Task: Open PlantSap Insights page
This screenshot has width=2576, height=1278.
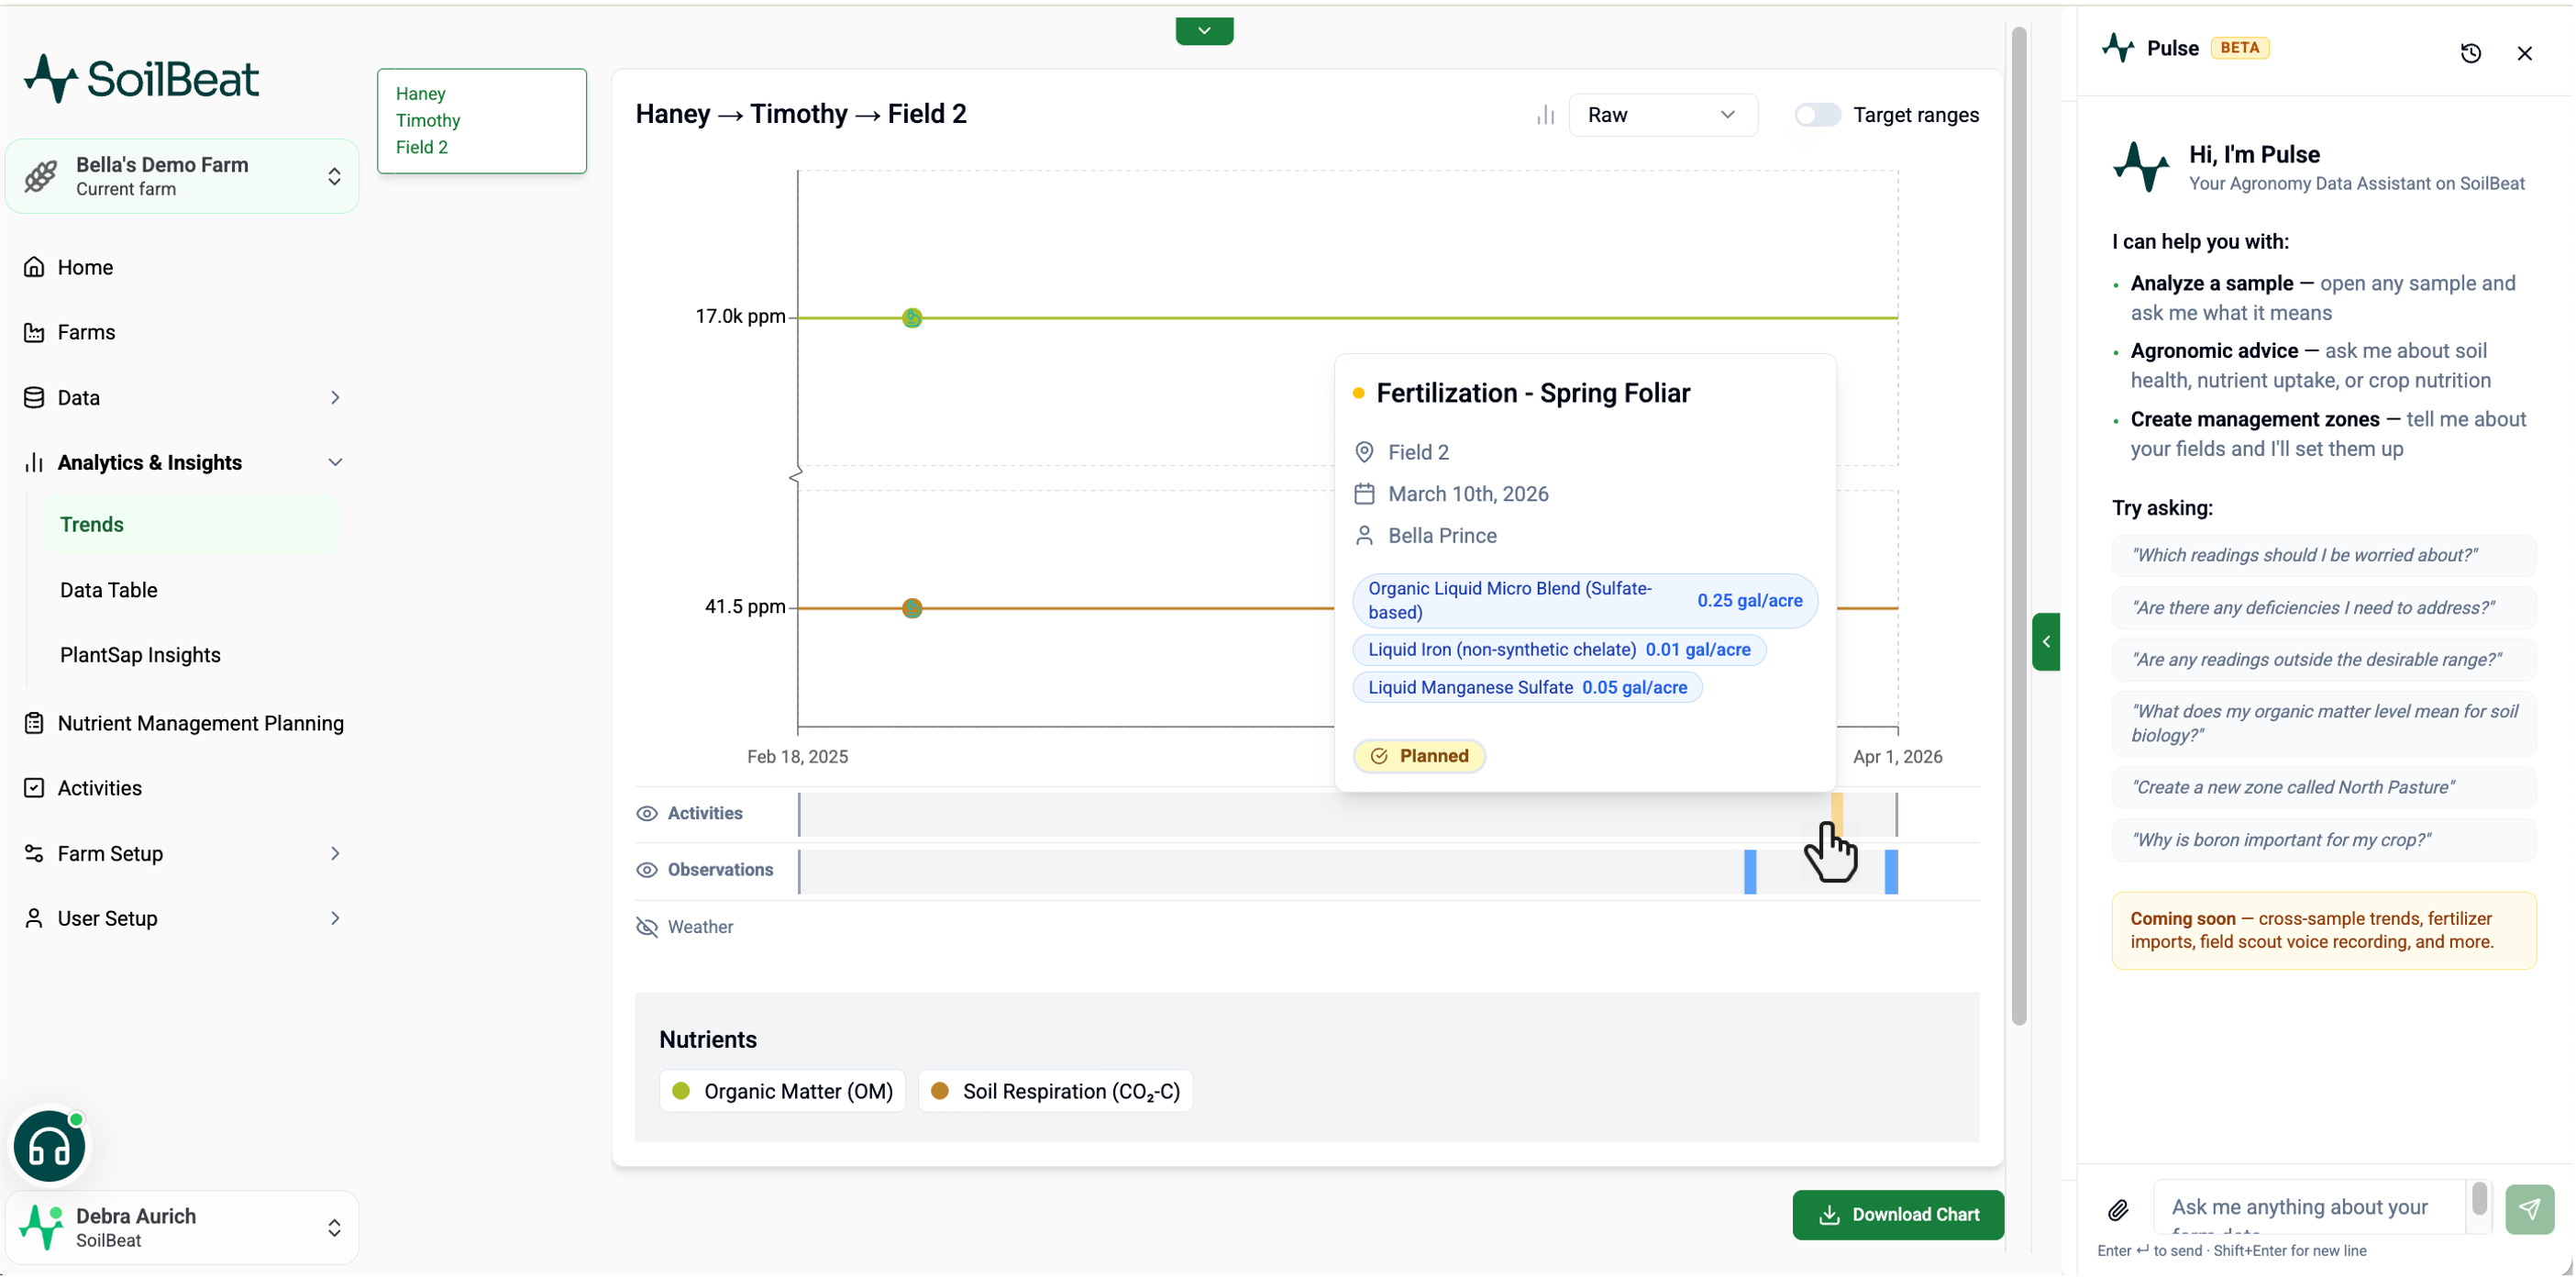Action: pos(140,654)
